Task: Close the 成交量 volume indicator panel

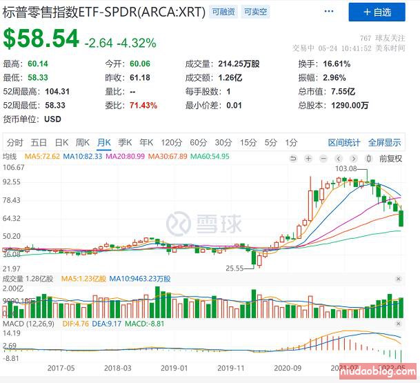Action: 399,279
